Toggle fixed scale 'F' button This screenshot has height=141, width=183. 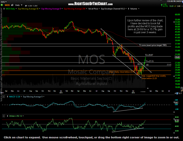(x=181, y=93)
